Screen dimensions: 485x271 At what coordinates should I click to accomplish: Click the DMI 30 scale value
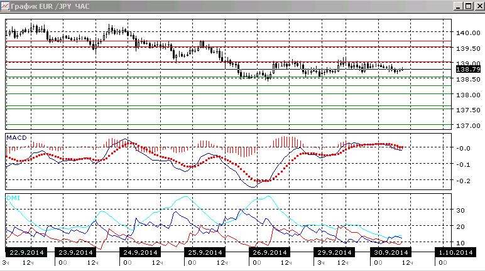pyautogui.click(x=460, y=210)
